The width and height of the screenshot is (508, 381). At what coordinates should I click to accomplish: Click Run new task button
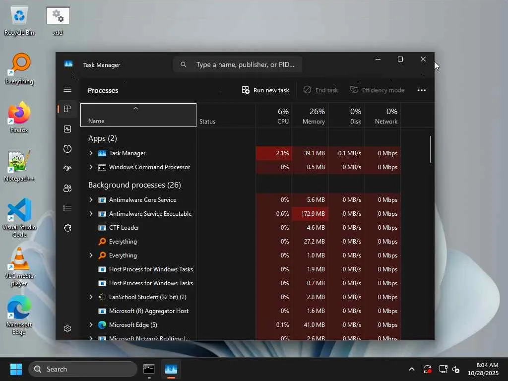tap(266, 90)
